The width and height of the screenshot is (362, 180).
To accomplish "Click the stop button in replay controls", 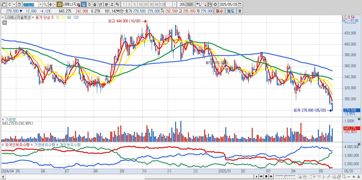I will coord(266,177).
